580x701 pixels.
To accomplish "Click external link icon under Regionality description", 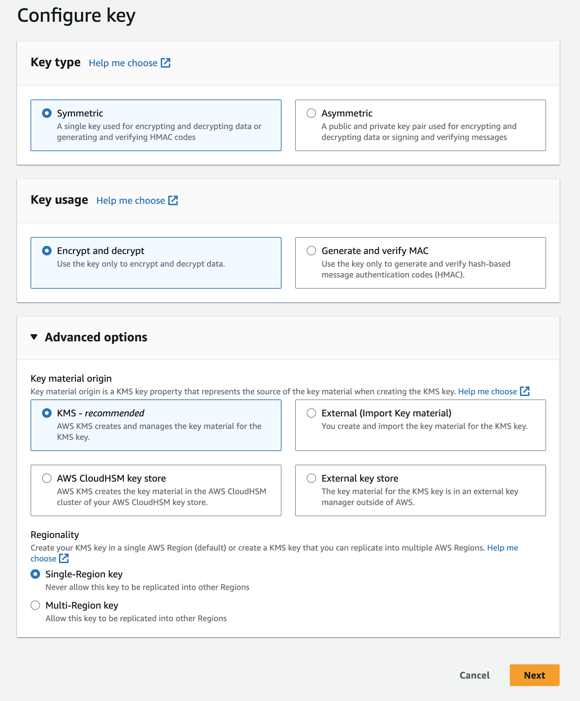I will pos(64,558).
